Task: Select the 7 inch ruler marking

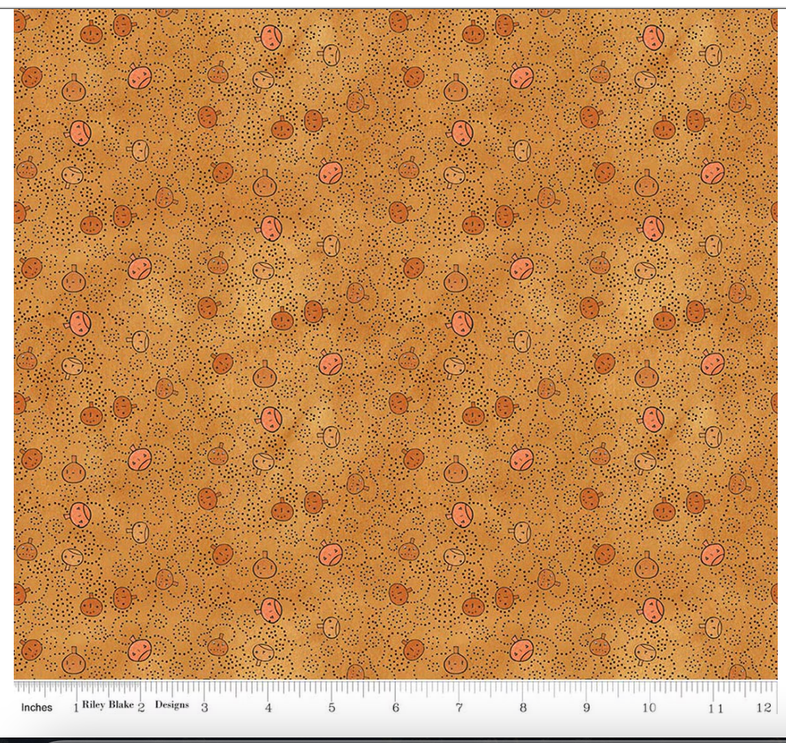Action: coord(459,707)
